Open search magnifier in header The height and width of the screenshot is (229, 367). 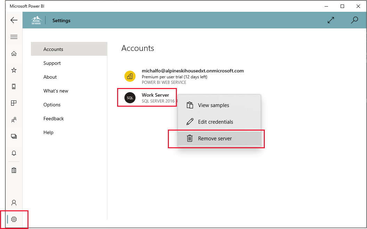pyautogui.click(x=354, y=20)
